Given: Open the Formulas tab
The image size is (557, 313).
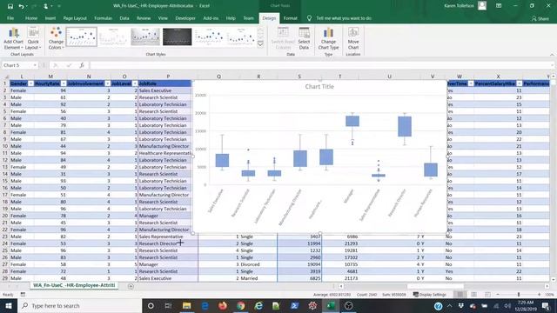Looking at the screenshot, I should pos(103,18).
